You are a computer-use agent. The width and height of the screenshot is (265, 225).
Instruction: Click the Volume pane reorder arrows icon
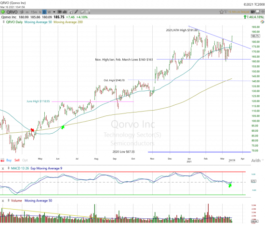click(x=9, y=200)
